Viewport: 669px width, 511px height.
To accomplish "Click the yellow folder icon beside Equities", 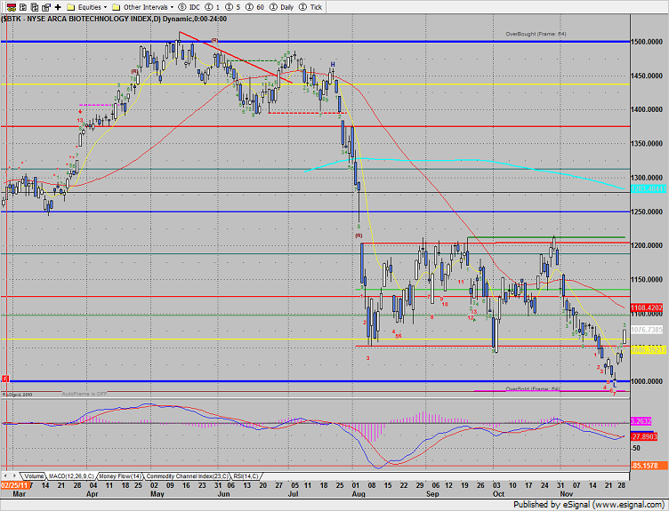I will click(71, 7).
